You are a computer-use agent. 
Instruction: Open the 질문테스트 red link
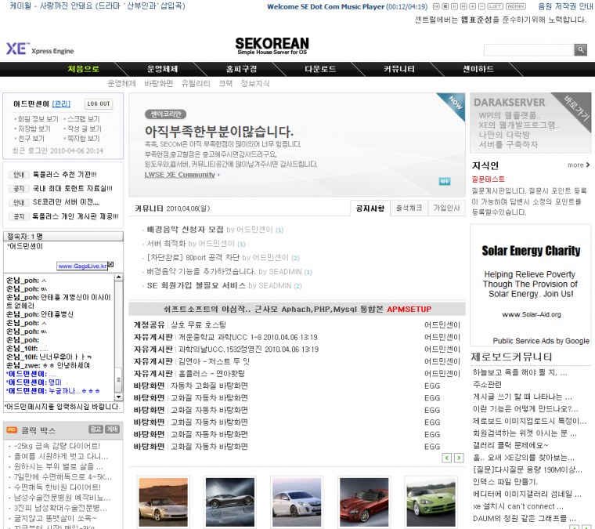488,179
